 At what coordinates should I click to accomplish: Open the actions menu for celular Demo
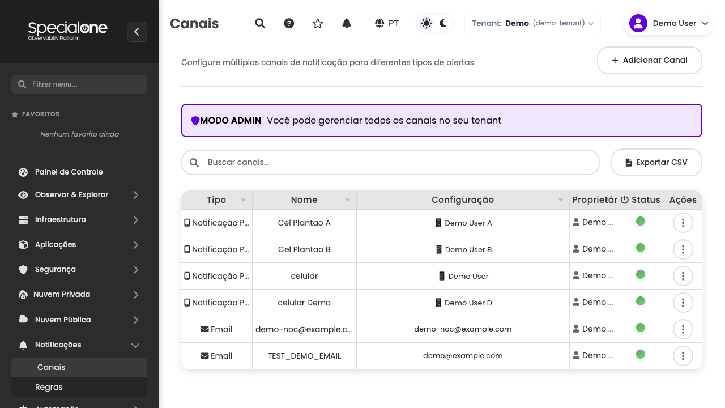tap(683, 303)
